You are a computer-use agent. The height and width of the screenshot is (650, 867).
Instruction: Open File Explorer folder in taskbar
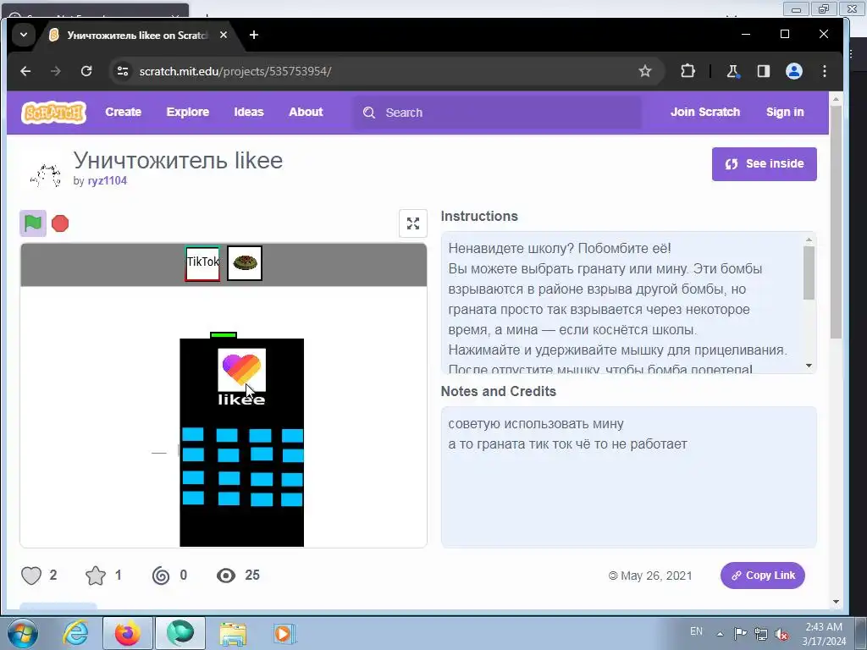coord(233,633)
